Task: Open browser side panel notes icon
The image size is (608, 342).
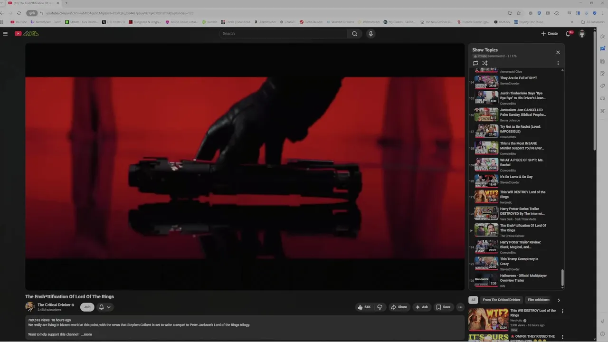Action: 603,74
